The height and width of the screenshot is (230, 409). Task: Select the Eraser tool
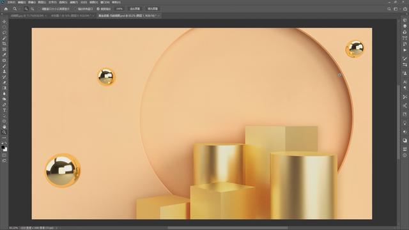pyautogui.click(x=4, y=82)
